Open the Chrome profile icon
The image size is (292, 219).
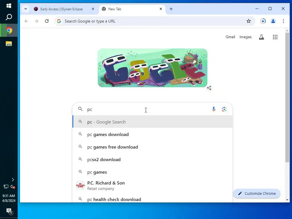coord(273,21)
